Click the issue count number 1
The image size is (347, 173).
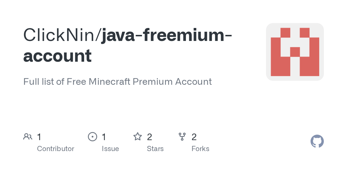click(104, 137)
